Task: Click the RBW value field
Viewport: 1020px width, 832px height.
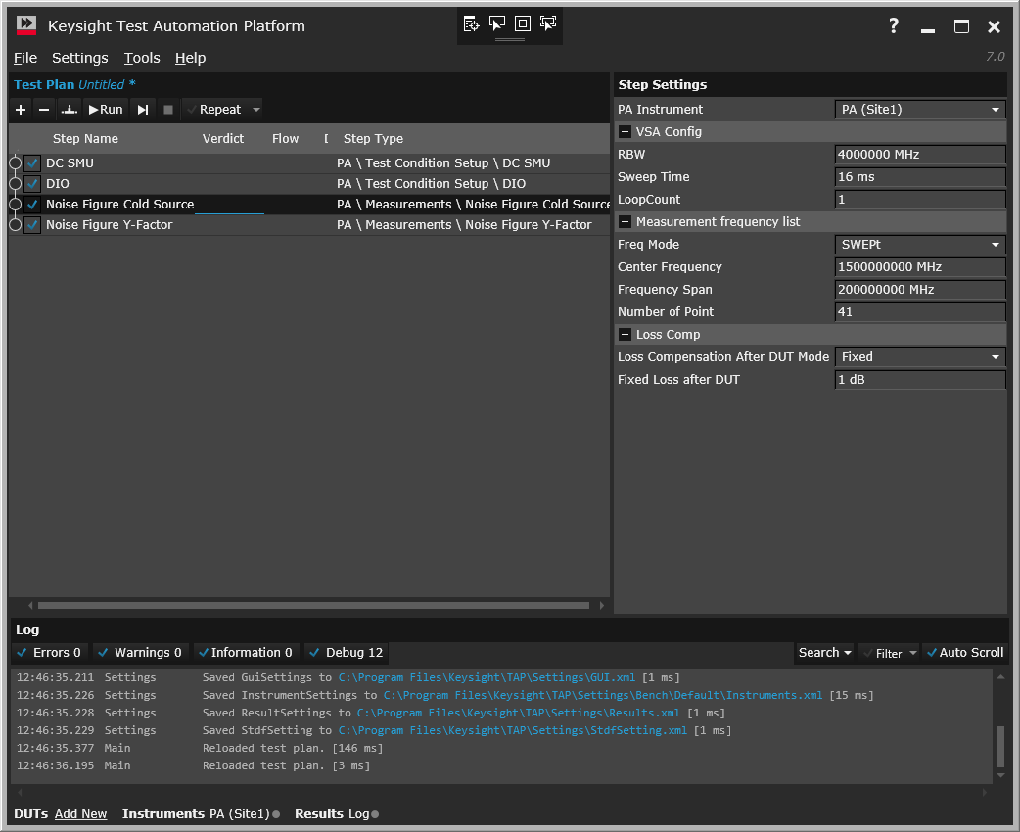Action: [920, 155]
